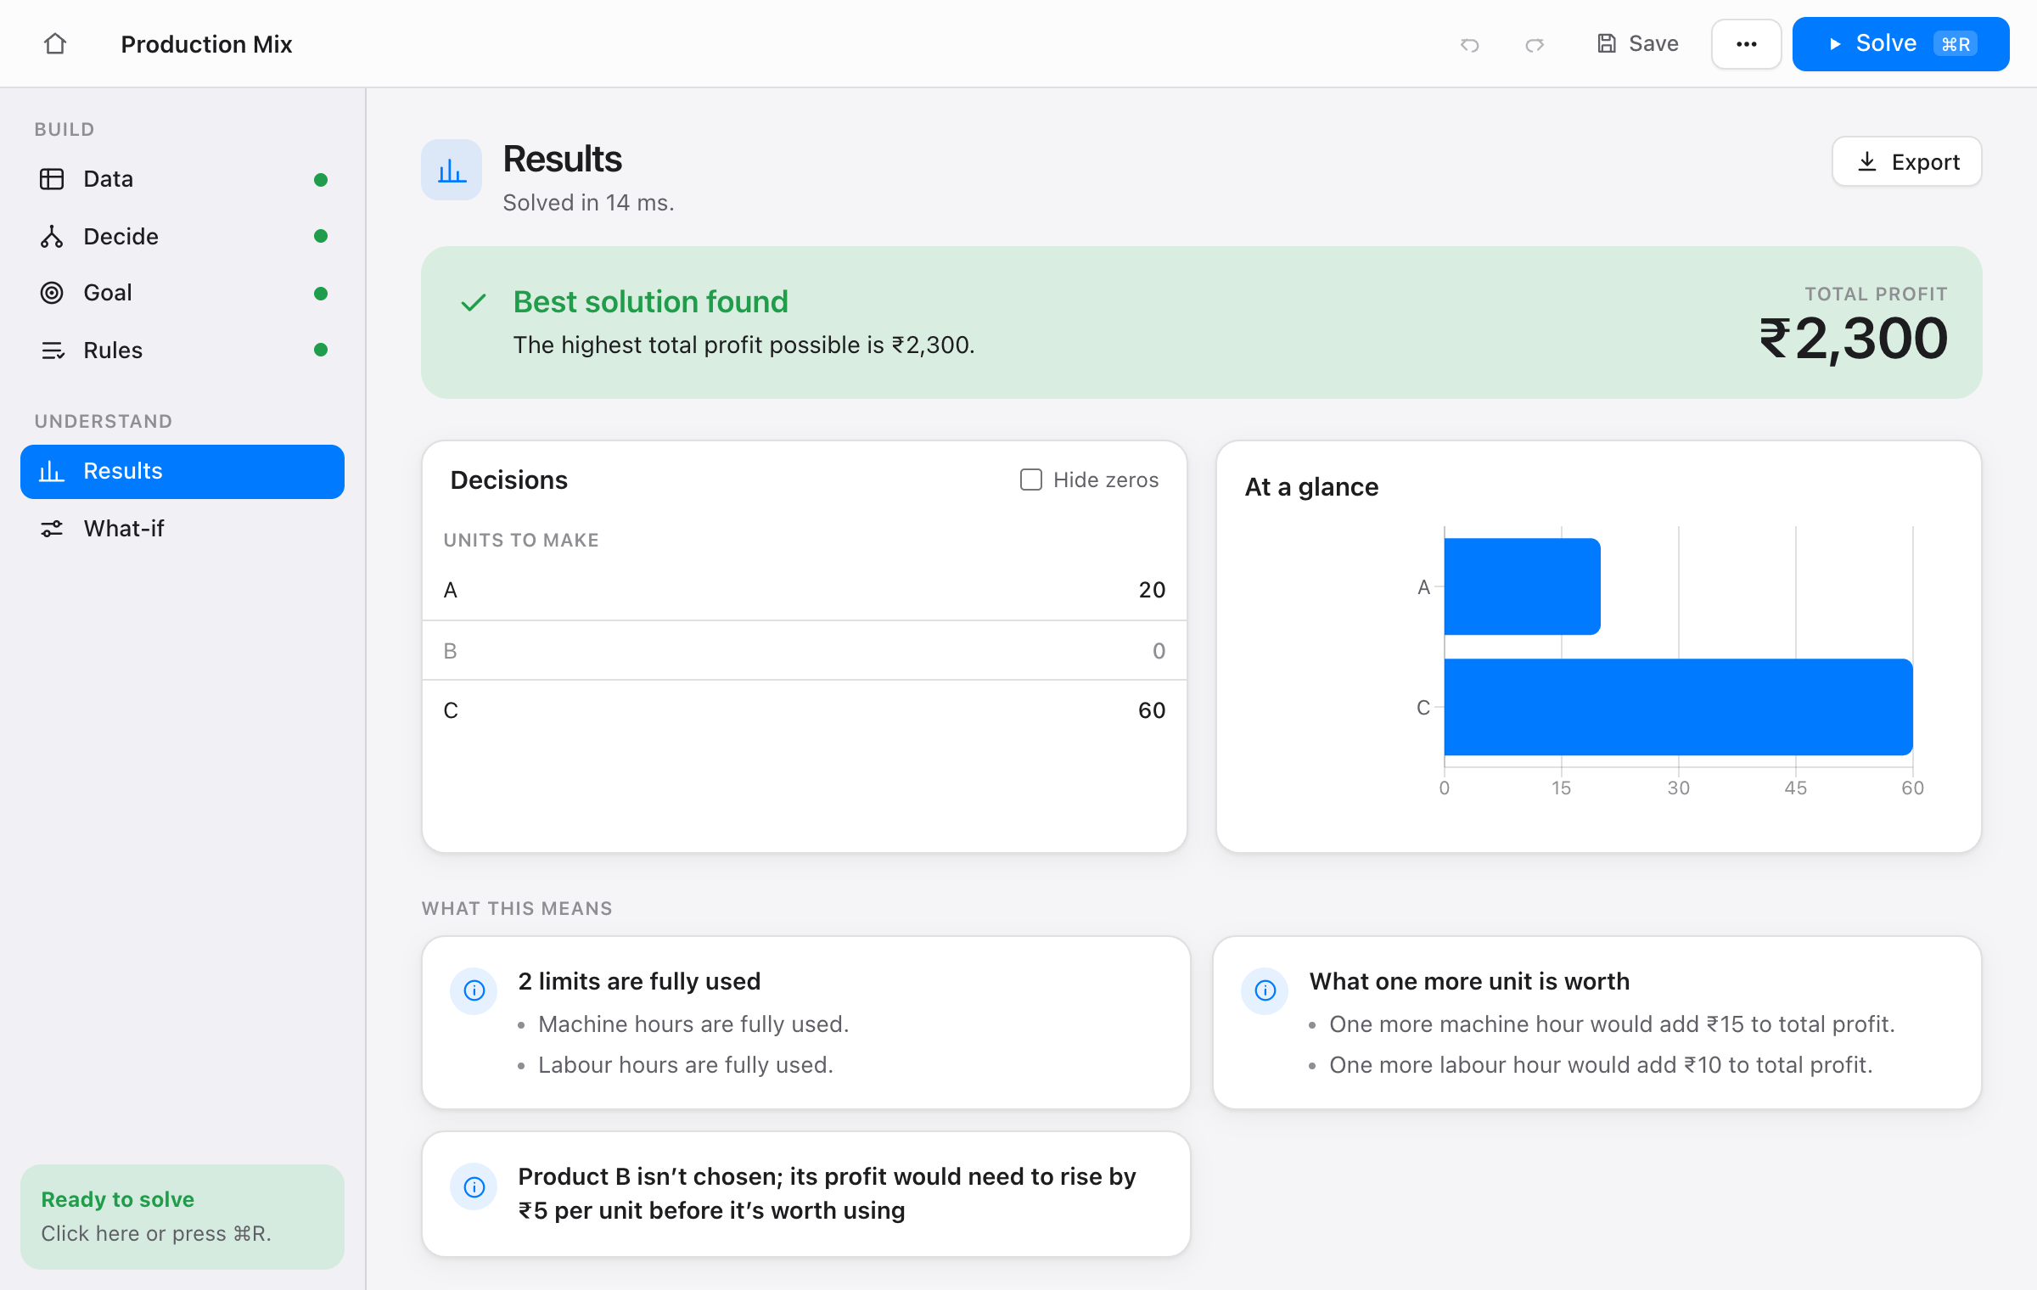Click the Product B isn't chosen insight text

[827, 1193]
